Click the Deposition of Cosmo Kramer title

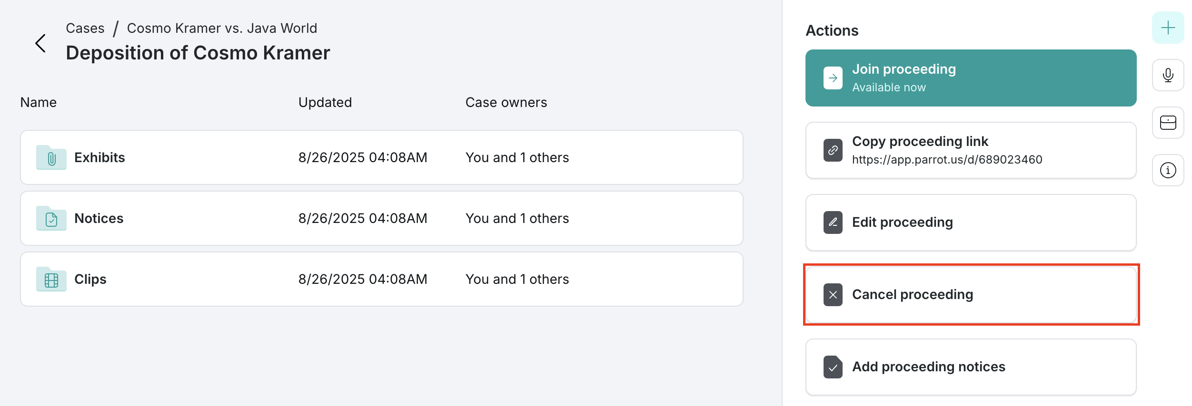click(x=198, y=53)
